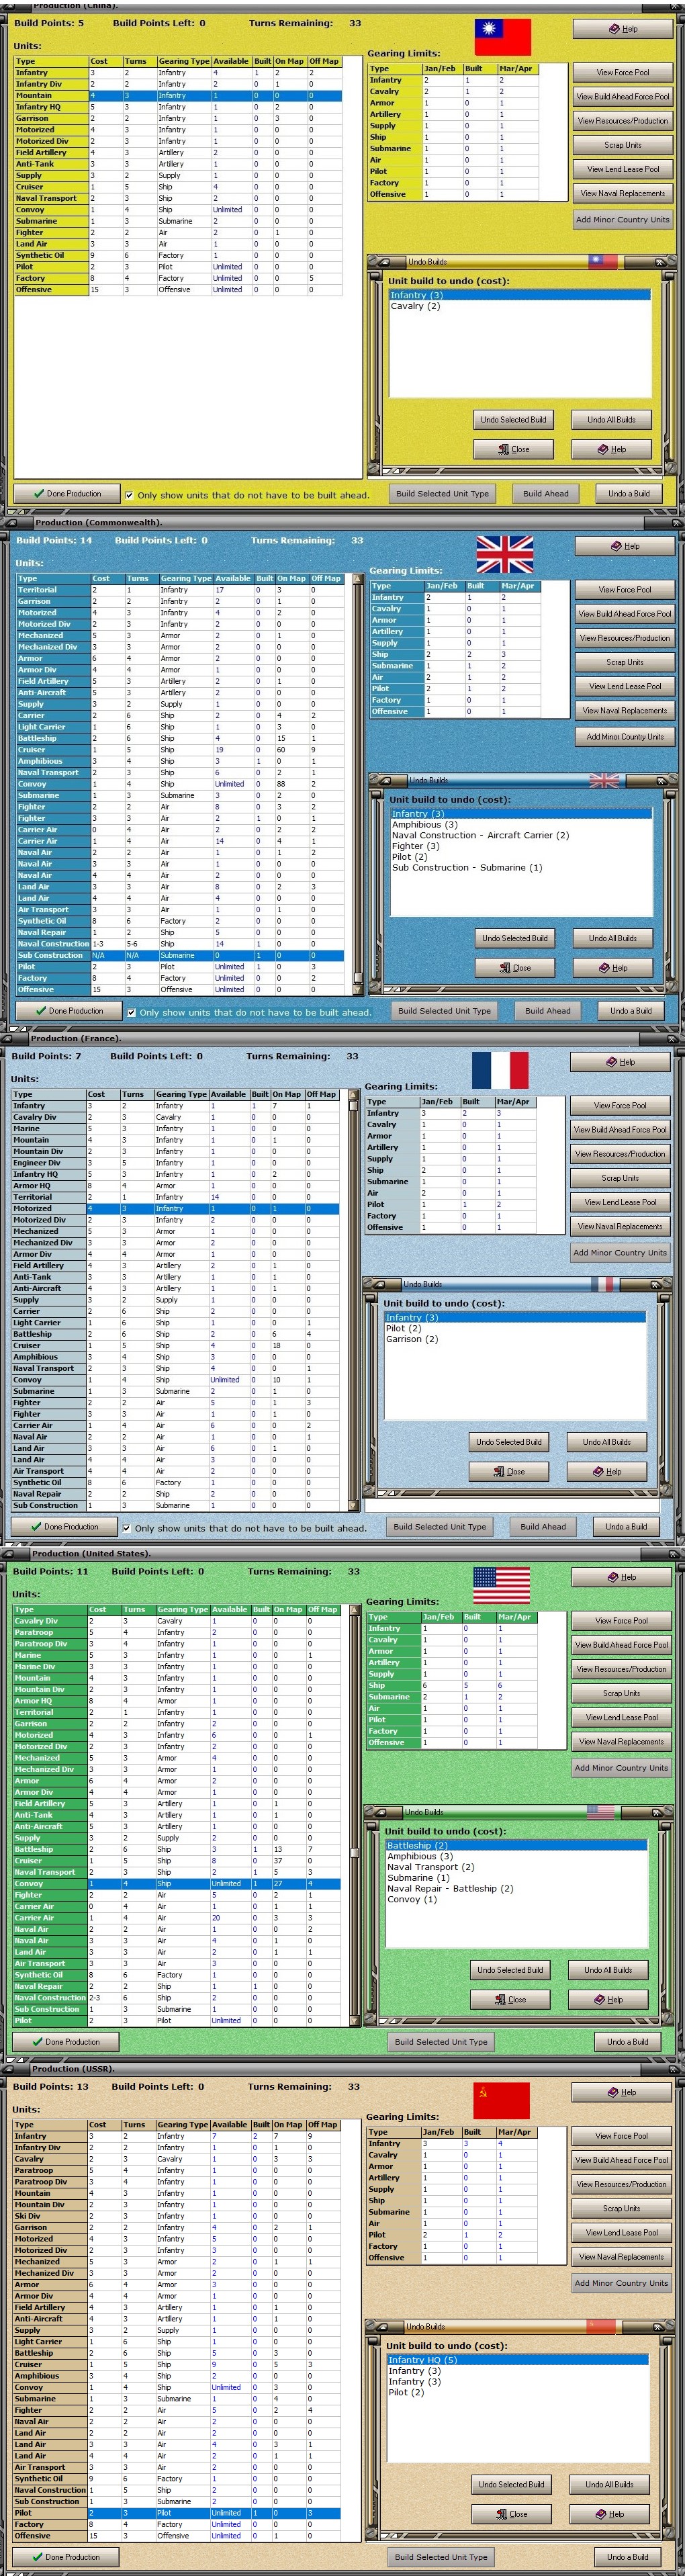Select 'Naval Construction - Aircraft Carrier (2)' entry
Screen dimensions: 685x2576
(x=521, y=835)
